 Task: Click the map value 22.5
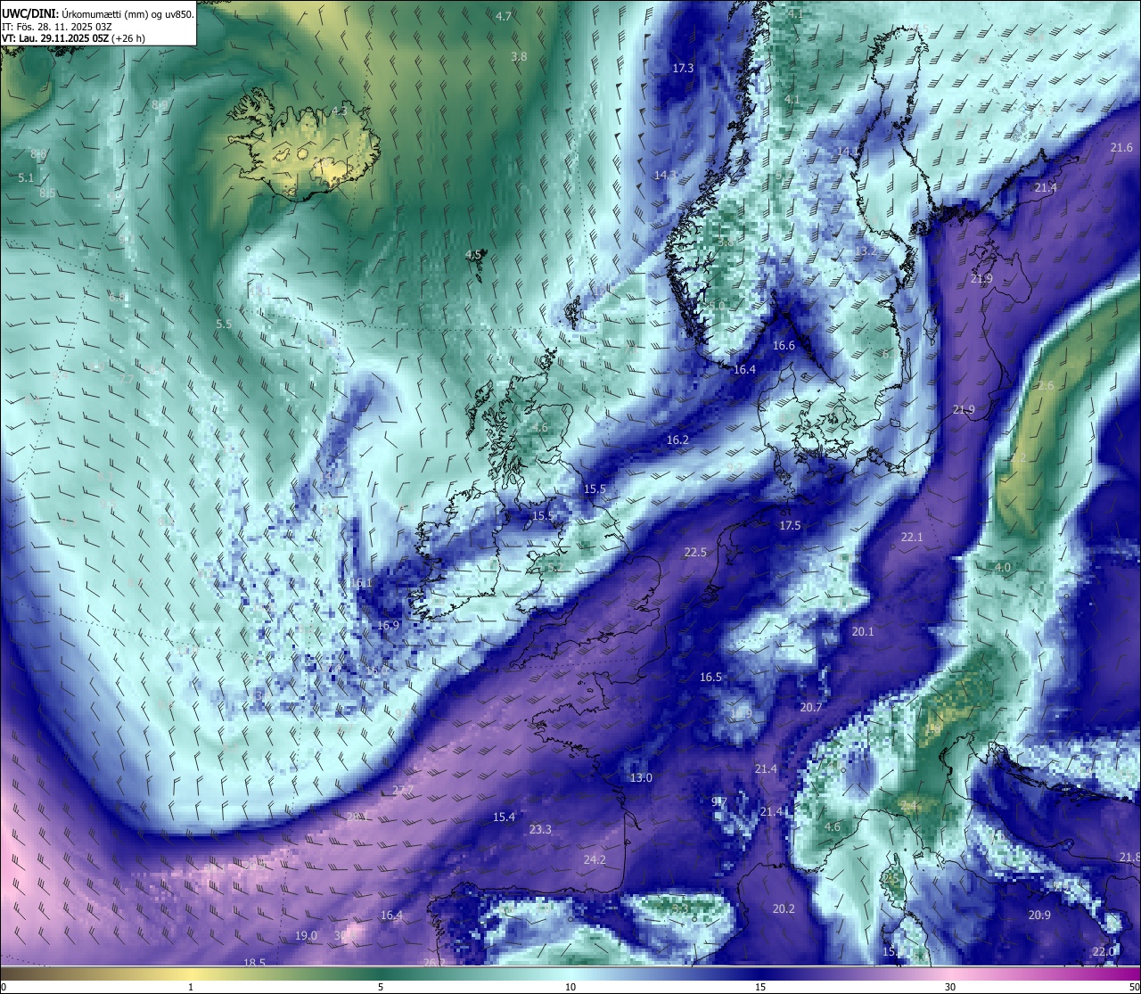point(695,552)
